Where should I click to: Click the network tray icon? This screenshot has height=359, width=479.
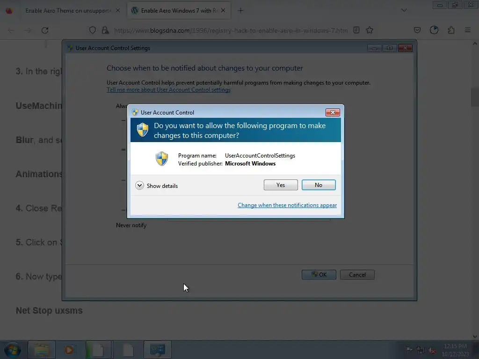[421, 350]
